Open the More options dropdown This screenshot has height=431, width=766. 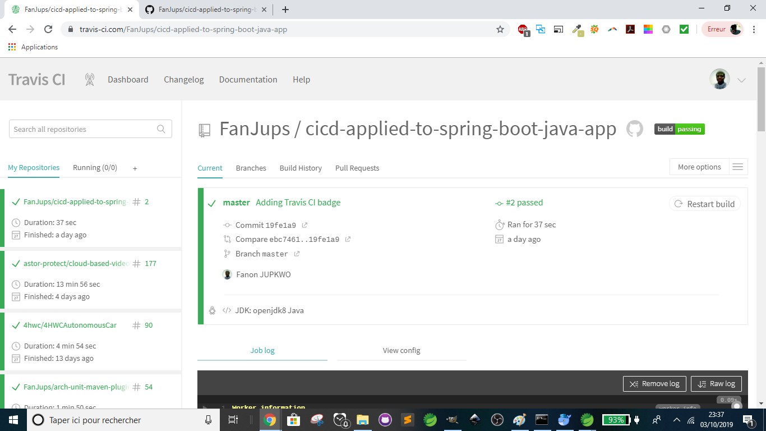coord(699,167)
